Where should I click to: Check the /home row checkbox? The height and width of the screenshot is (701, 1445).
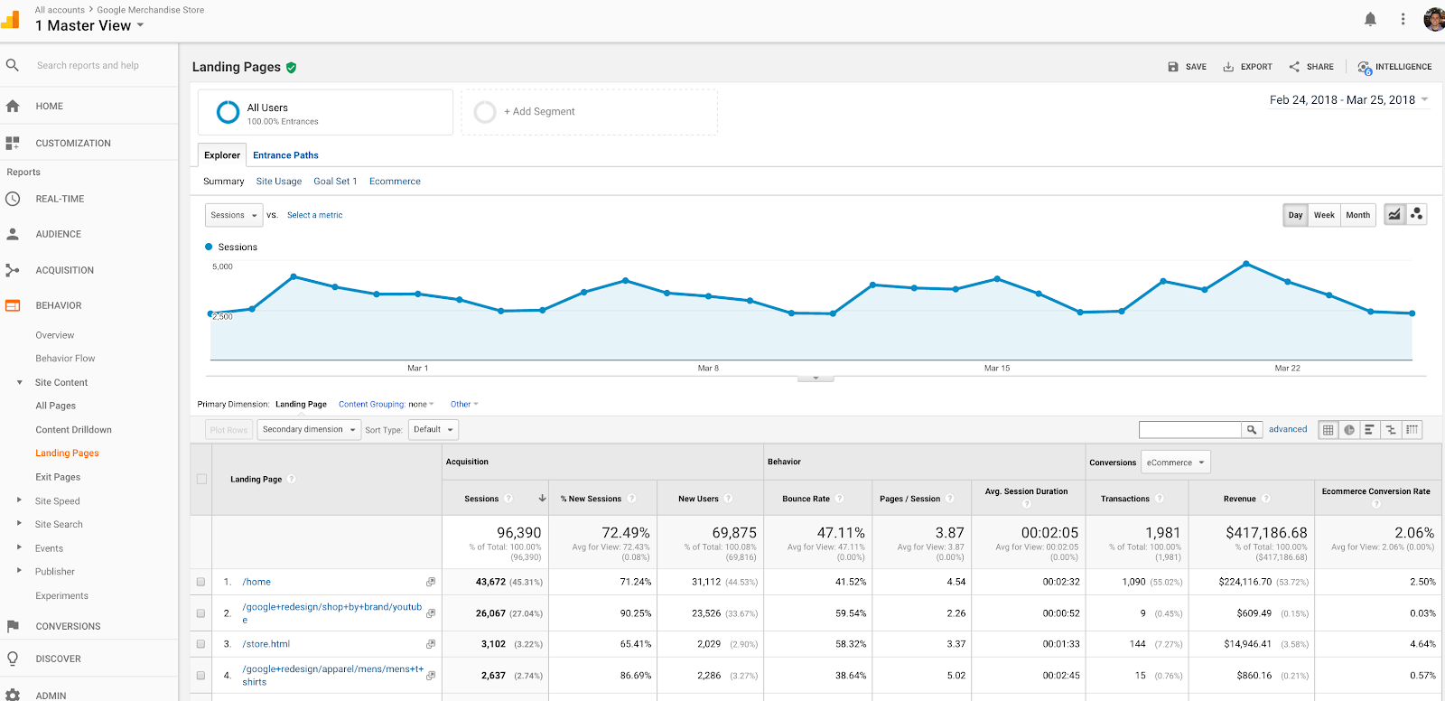[x=200, y=582]
